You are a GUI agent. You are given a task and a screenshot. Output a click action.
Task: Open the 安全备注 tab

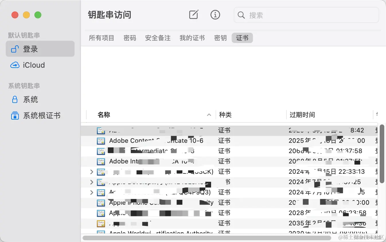tap(158, 38)
